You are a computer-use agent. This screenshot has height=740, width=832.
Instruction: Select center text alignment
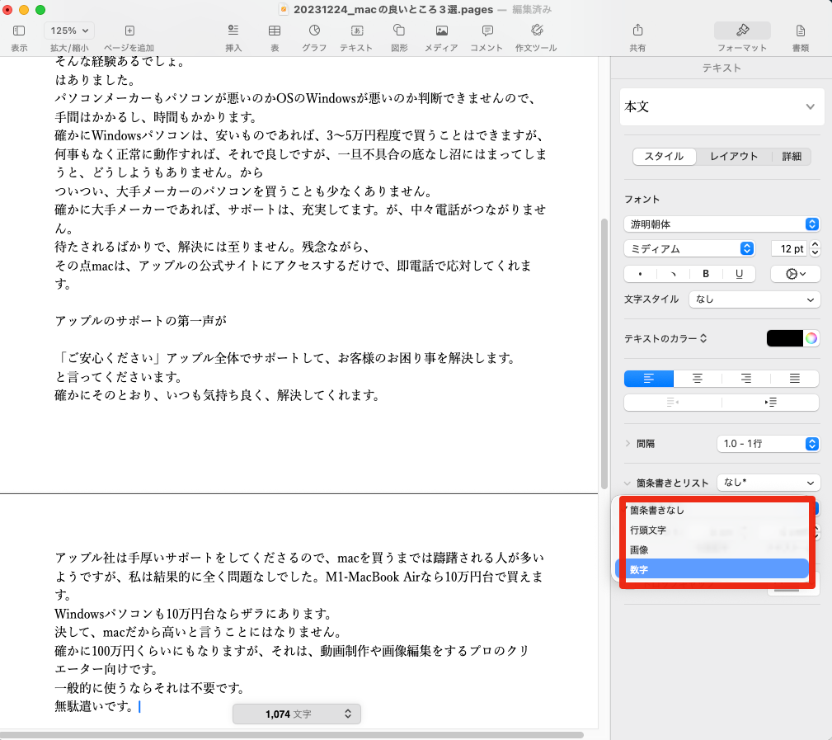click(698, 379)
